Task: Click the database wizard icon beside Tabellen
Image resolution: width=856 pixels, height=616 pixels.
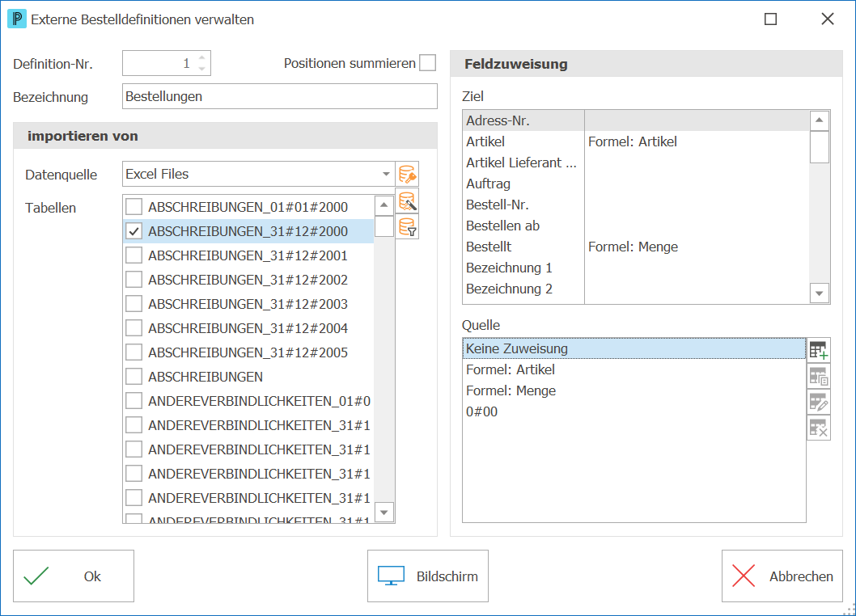Action: point(407,201)
